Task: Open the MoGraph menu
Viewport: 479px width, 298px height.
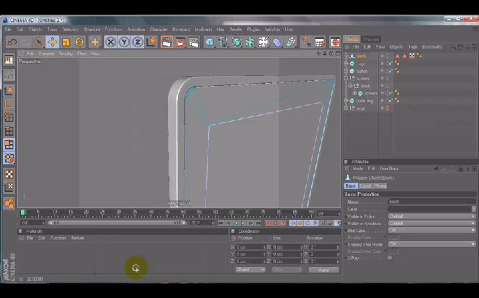Action: click(x=203, y=29)
